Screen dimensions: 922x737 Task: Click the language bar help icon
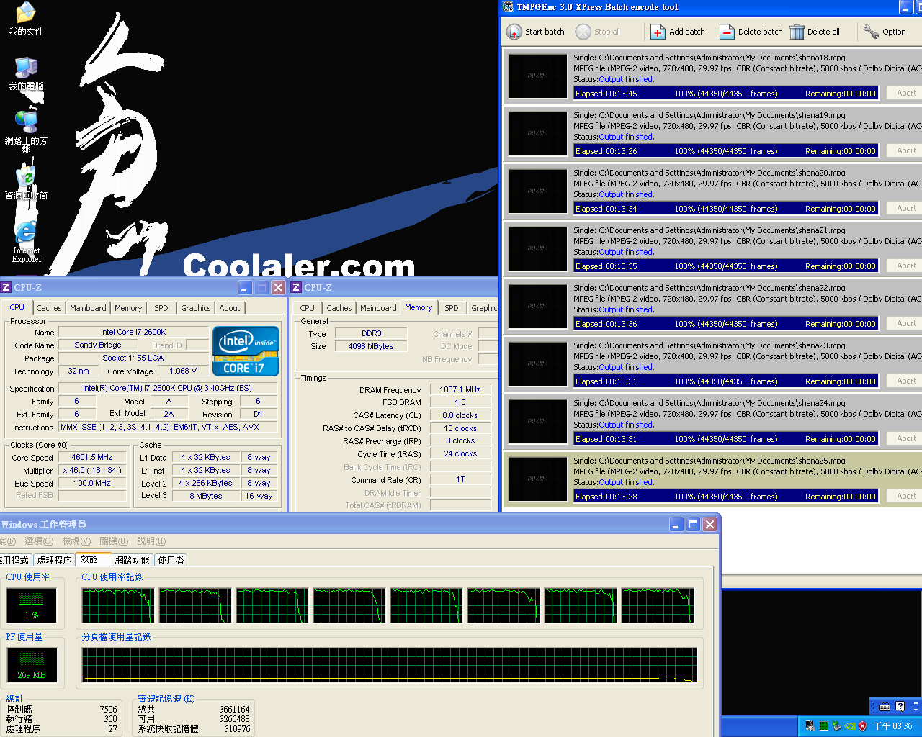coord(900,706)
